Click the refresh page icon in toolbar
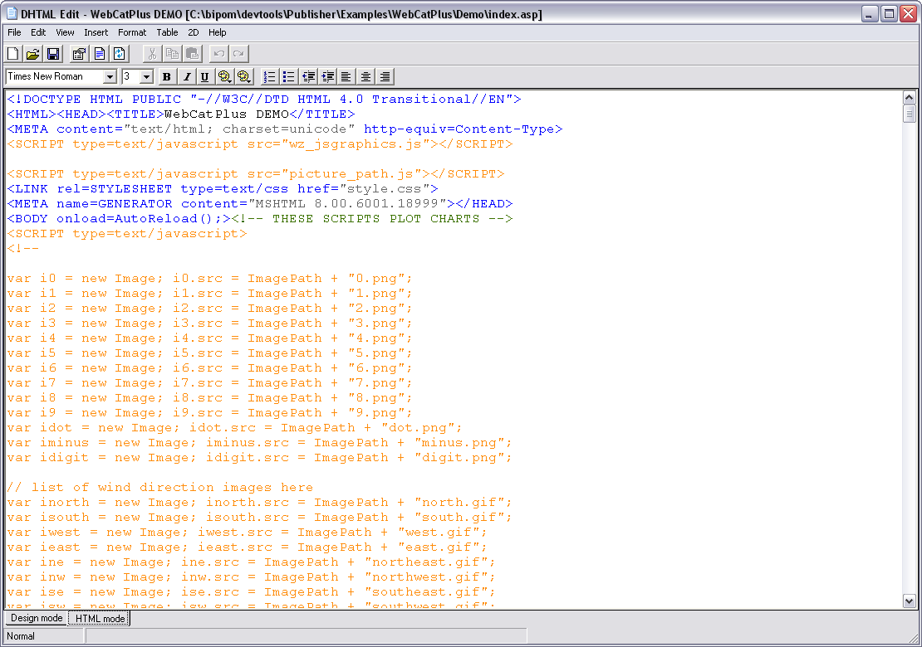Image resolution: width=922 pixels, height=647 pixels. pos(120,54)
